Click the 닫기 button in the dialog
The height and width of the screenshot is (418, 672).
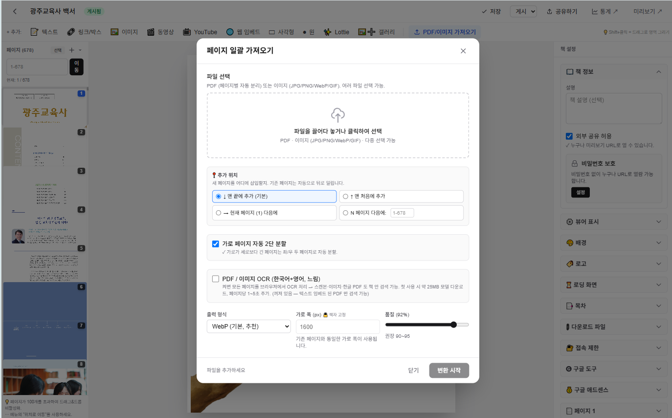click(x=413, y=371)
